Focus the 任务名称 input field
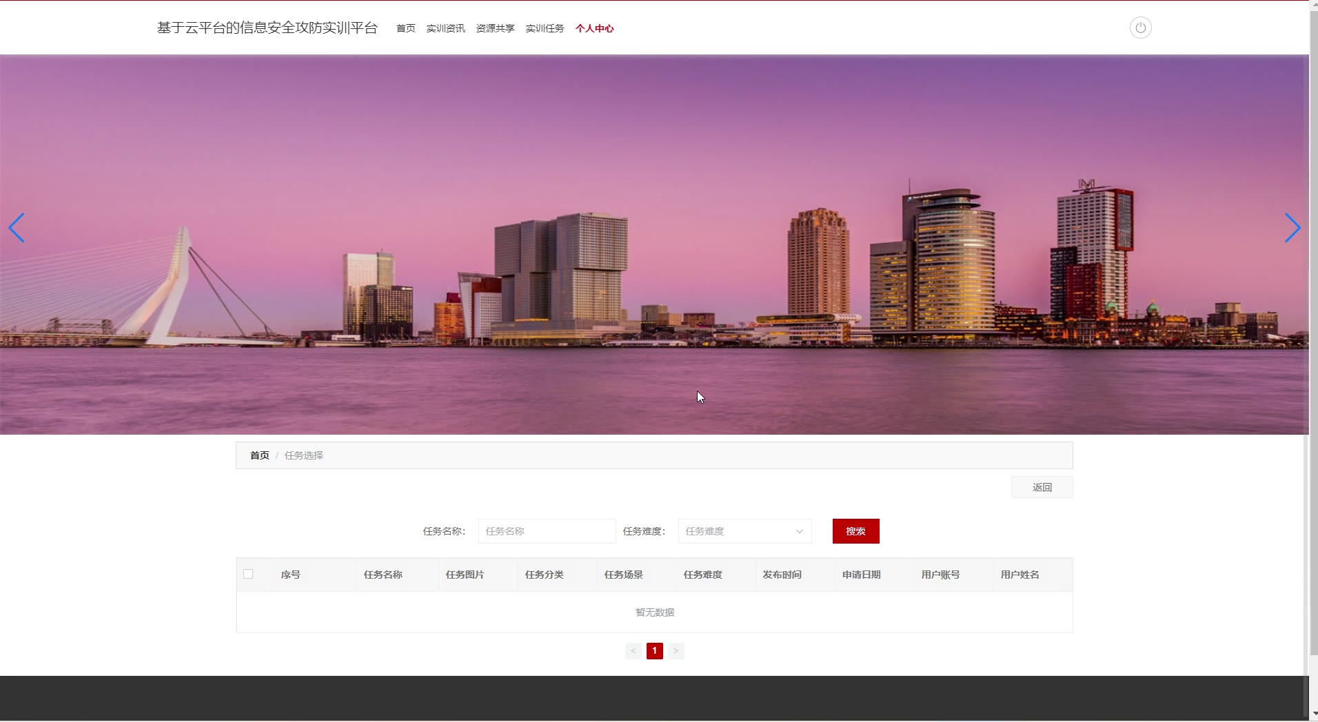 point(547,531)
